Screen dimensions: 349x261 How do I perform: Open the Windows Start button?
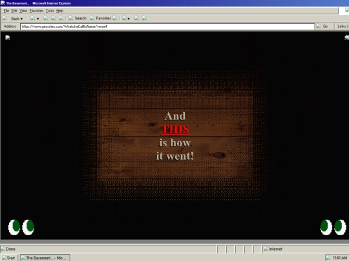tap(8, 258)
